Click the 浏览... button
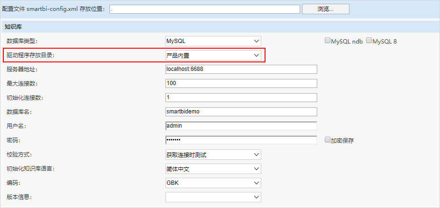 tap(326, 9)
